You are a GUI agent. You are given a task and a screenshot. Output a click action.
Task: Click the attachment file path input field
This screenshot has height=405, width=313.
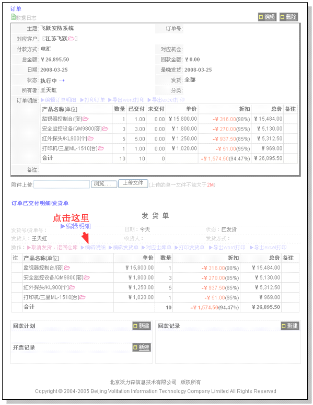tap(62, 184)
